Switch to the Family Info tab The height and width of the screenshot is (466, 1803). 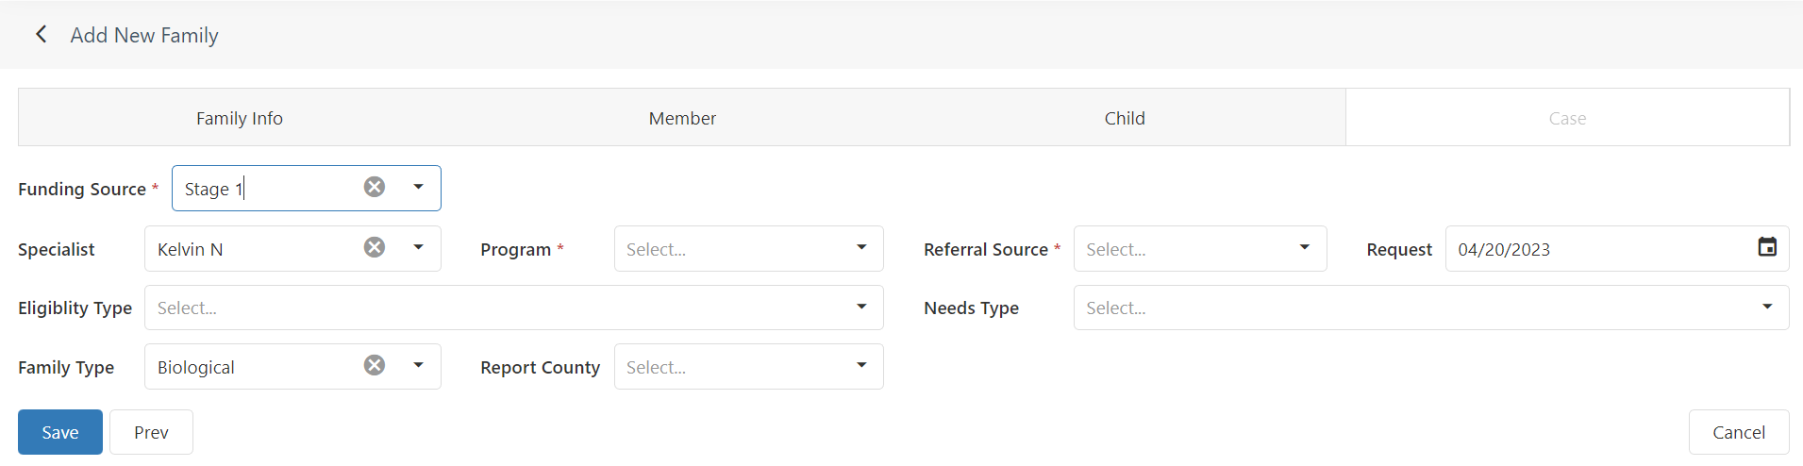tap(240, 118)
